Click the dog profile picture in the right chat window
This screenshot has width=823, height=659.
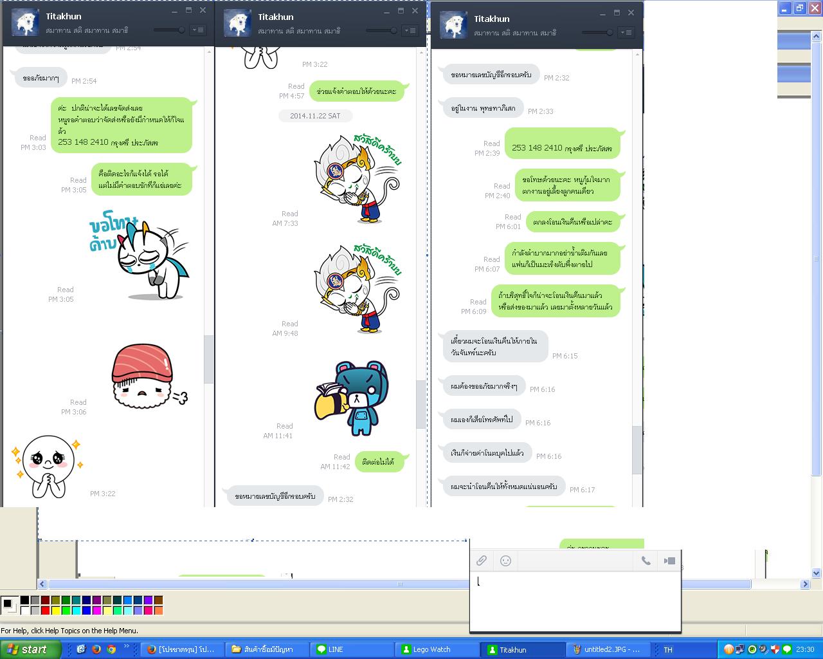(x=453, y=25)
